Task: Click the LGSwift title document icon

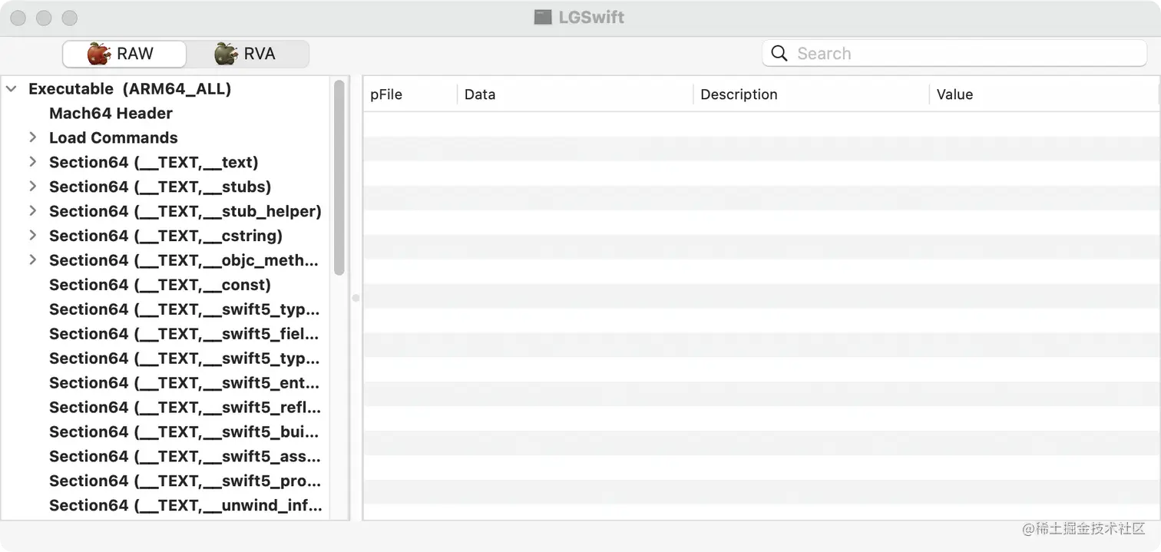Action: coord(543,17)
